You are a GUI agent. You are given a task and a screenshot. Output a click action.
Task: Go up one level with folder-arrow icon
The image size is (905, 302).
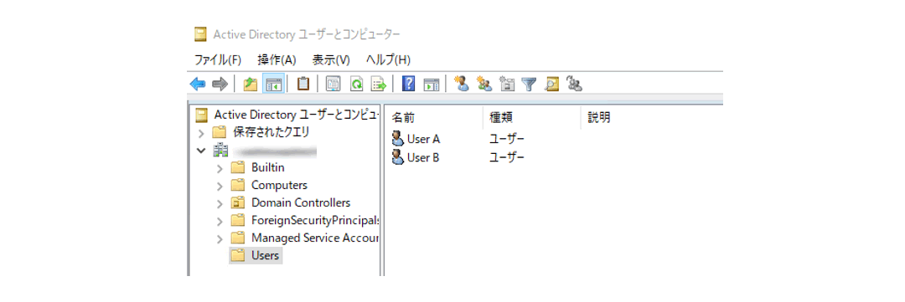pos(250,84)
